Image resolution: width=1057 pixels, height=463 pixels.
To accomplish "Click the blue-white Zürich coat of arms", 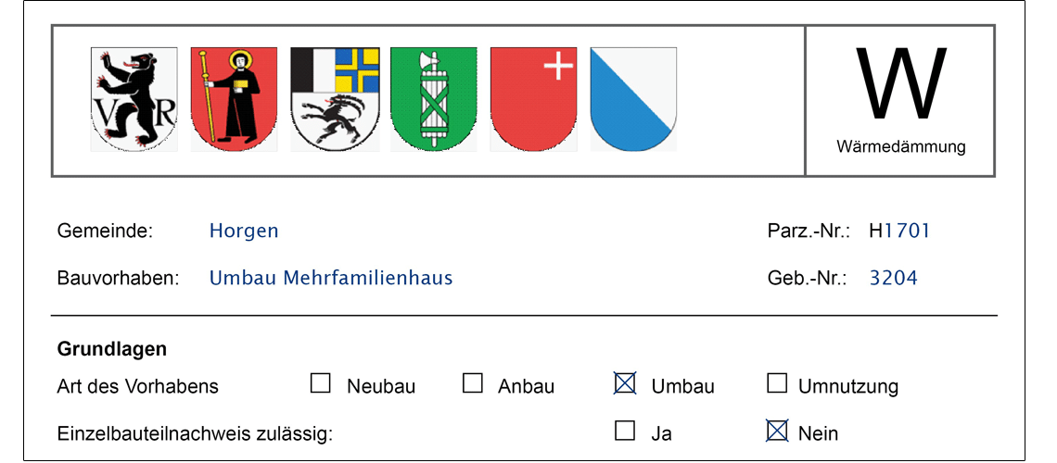I will [x=633, y=99].
